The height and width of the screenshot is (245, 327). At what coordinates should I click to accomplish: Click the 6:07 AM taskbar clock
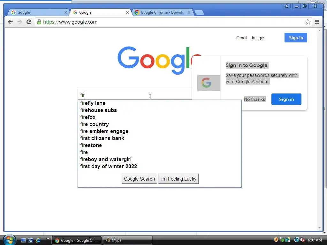[315, 240]
